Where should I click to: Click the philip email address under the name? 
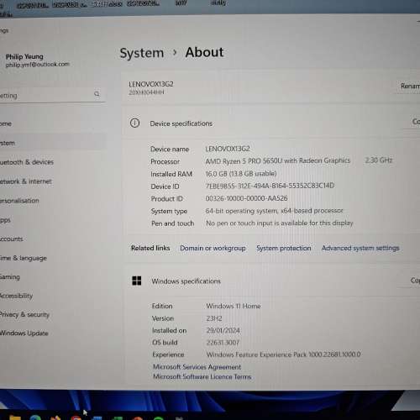[x=38, y=65]
